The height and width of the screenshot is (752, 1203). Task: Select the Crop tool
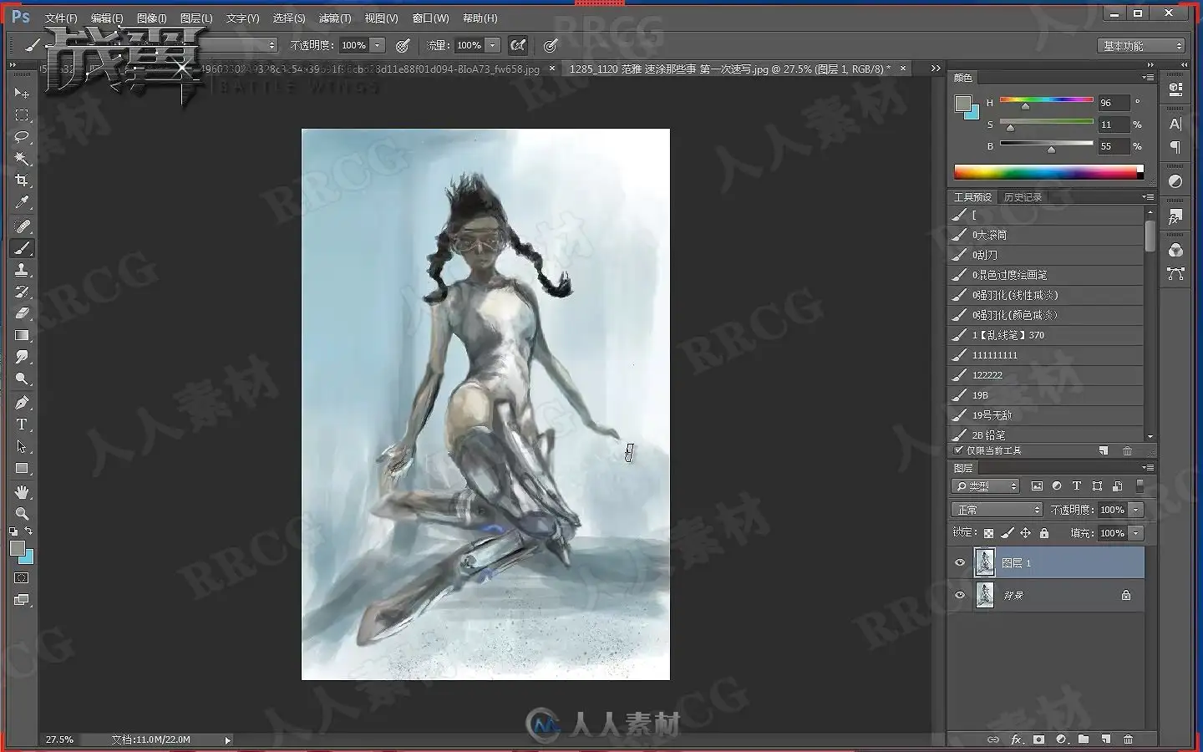pyautogui.click(x=22, y=180)
